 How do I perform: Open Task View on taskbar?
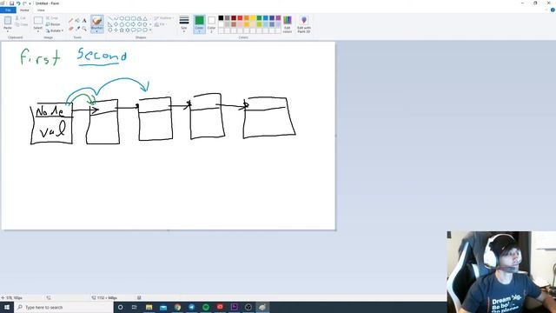(135, 307)
